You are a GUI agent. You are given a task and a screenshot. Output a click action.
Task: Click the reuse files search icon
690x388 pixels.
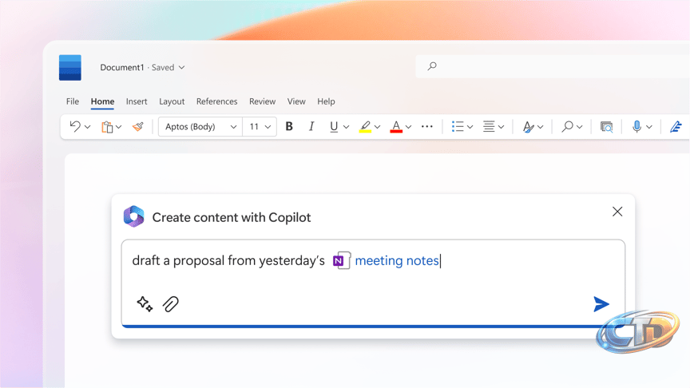(606, 127)
